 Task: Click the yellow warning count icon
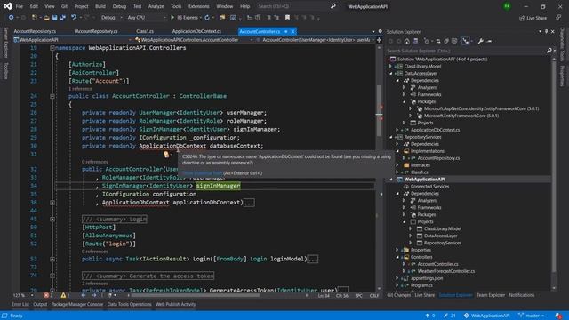click(63, 295)
